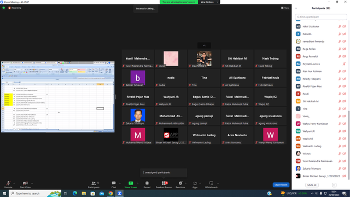The image size is (350, 197).
Task: Select the Bahtiar Setiawan video tile
Action: tap(138, 78)
